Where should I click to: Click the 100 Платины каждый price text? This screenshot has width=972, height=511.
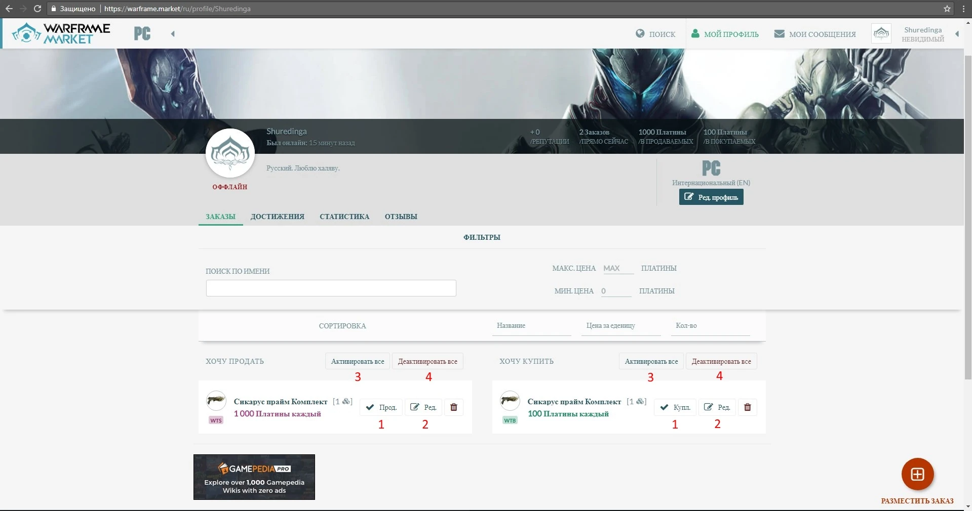coord(568,414)
